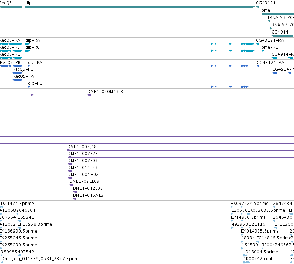Select the EP14950.3prime EST label
This screenshot has width=294, height=264.
(248, 217)
